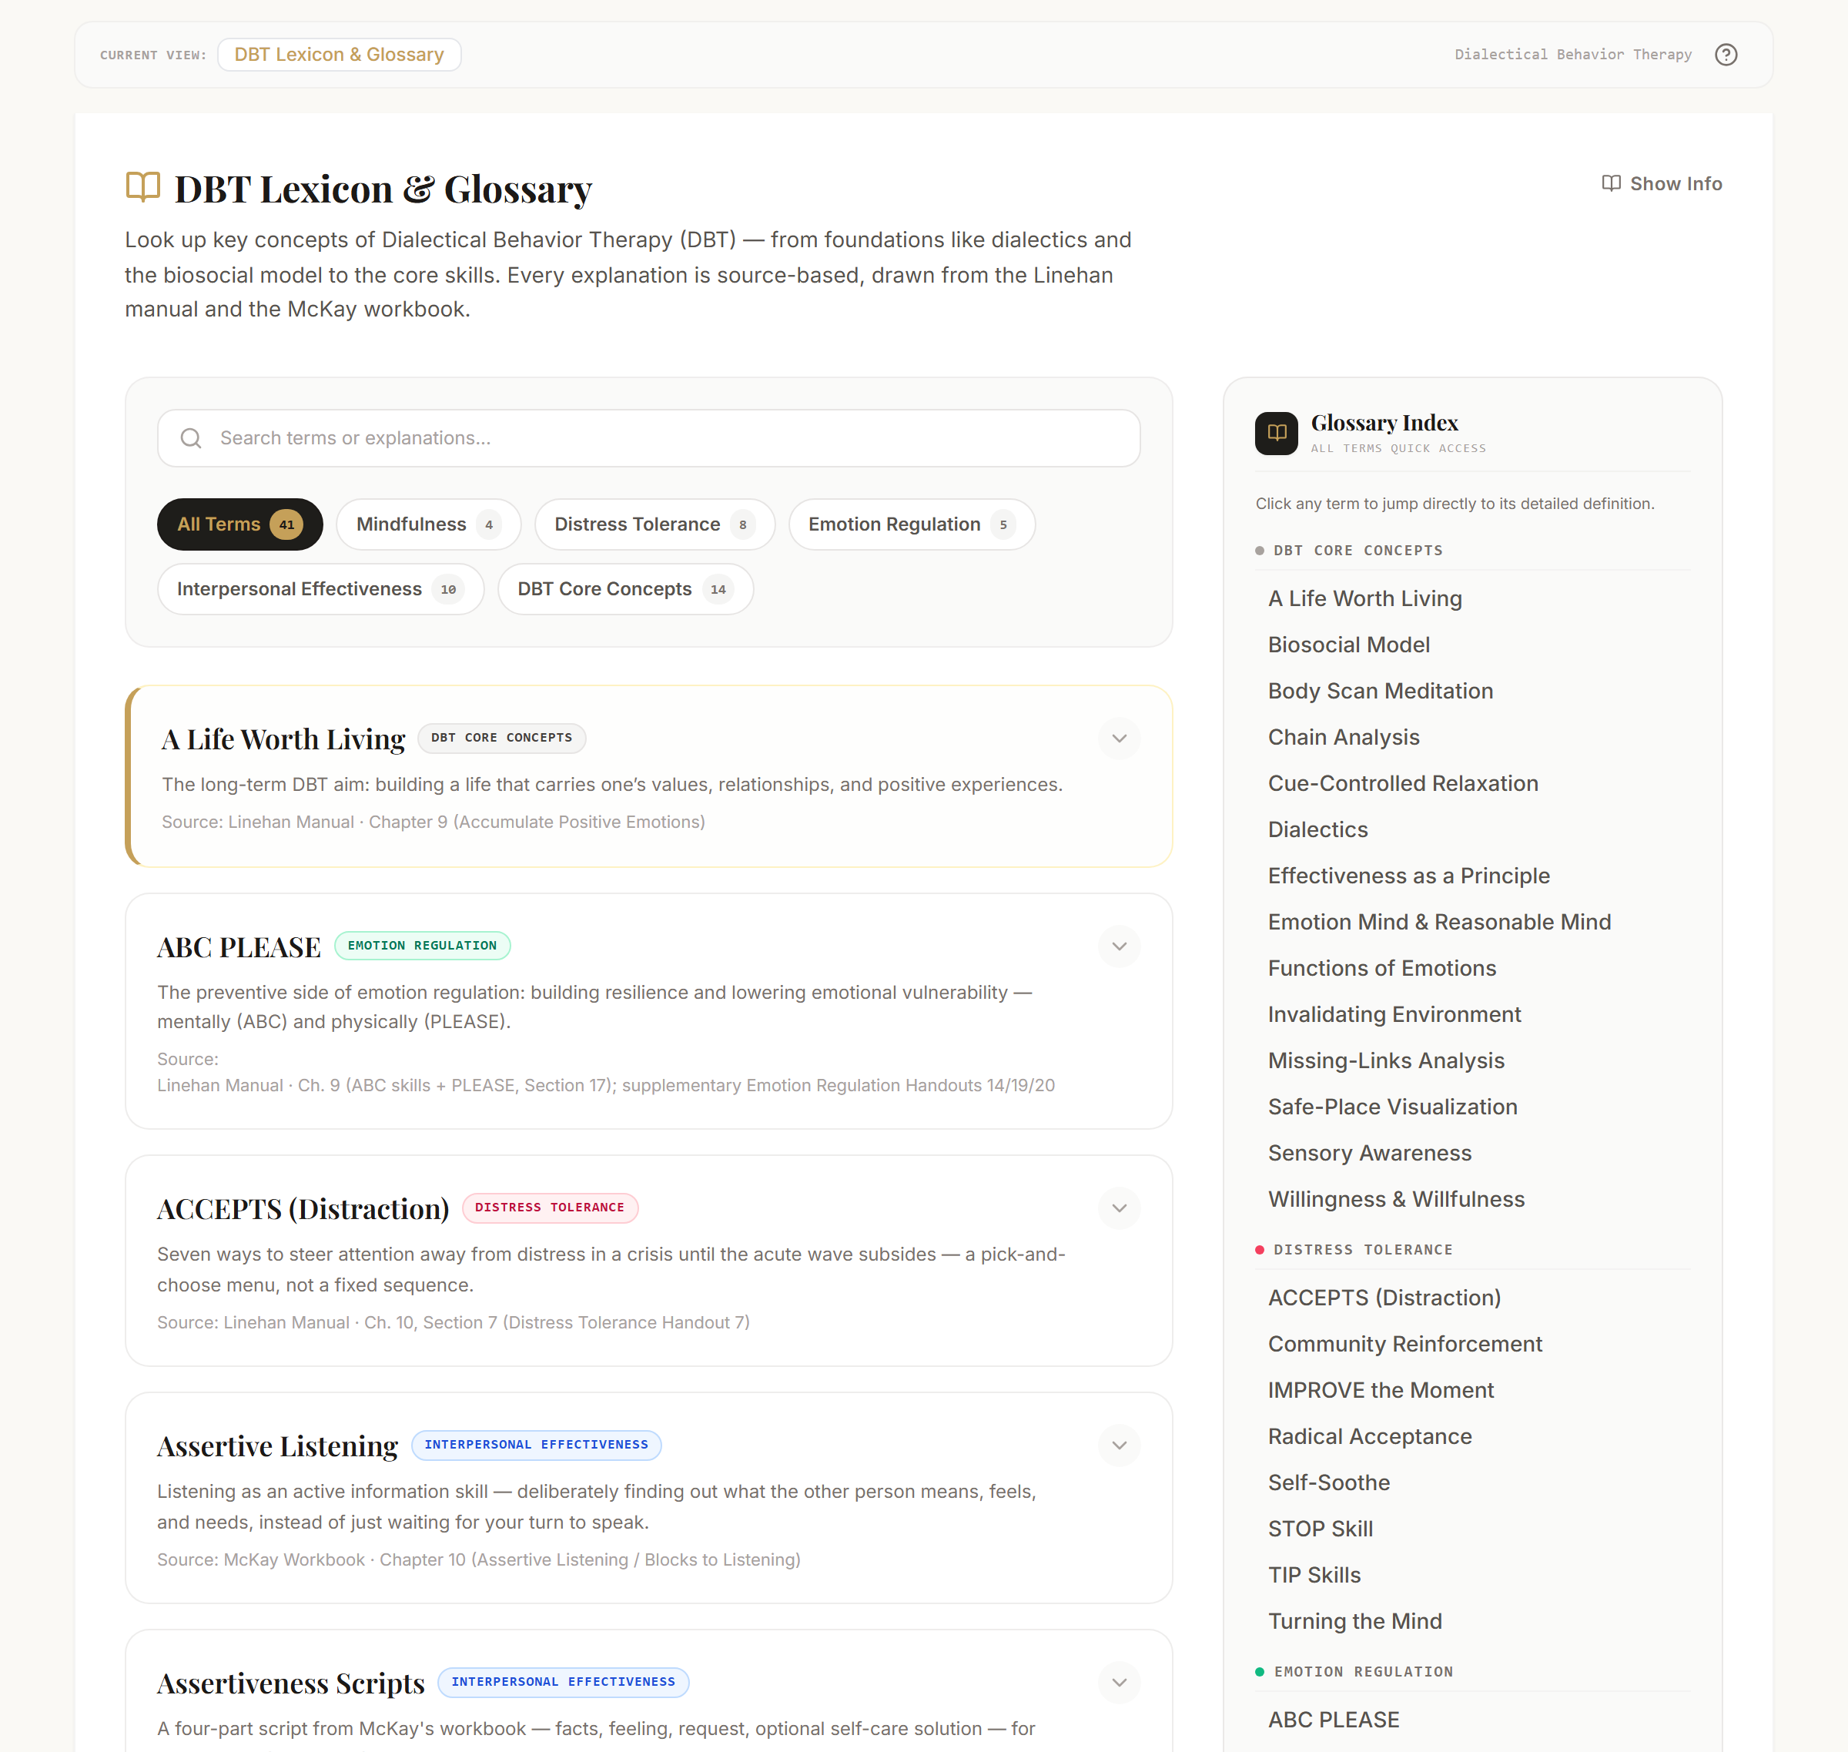Select the All Terms filter
This screenshot has height=1752, width=1848.
click(239, 524)
